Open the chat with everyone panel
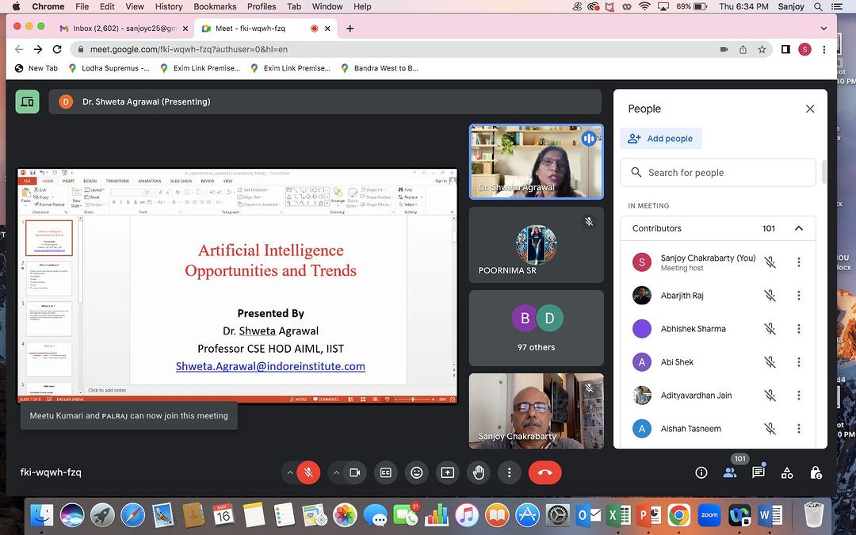 point(758,472)
